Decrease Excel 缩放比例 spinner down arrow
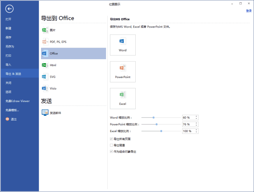The image size is (254, 192). tap(196, 132)
